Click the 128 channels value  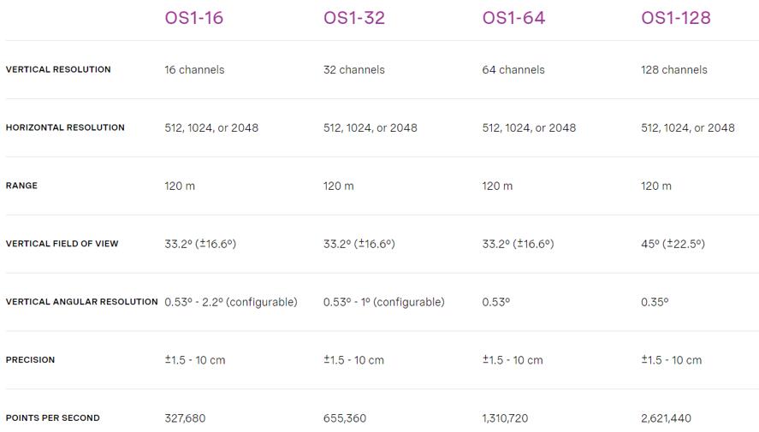coord(673,69)
